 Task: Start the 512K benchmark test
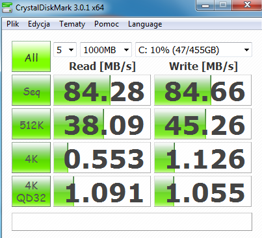click(31, 124)
